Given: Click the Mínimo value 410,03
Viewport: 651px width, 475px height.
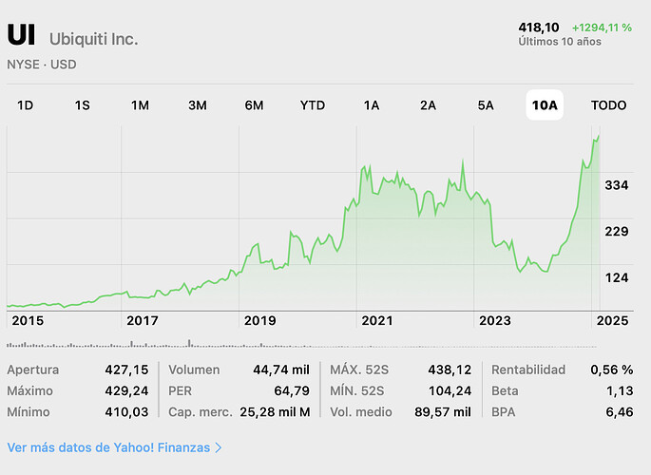Looking at the screenshot, I should tap(126, 412).
